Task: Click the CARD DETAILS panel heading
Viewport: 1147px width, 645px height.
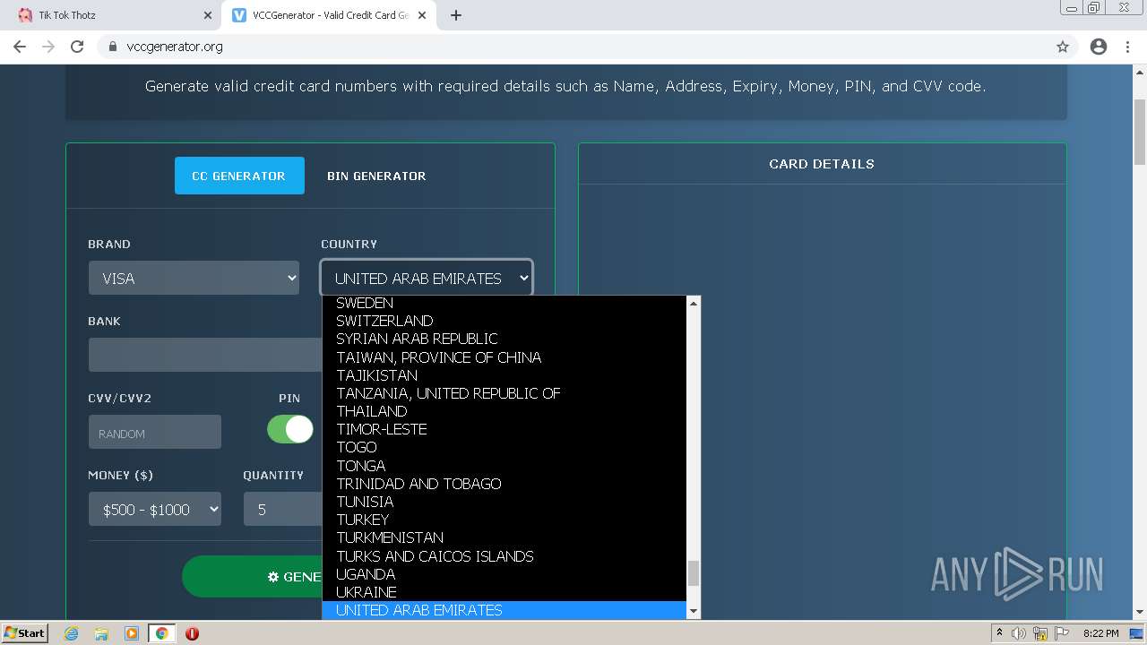Action: [x=822, y=164]
